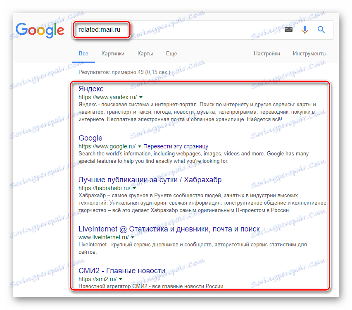Image resolution: width=352 pixels, height=310 pixels.
Task: Click the https://habrahabr.ru/ URL text
Action: tap(105, 188)
